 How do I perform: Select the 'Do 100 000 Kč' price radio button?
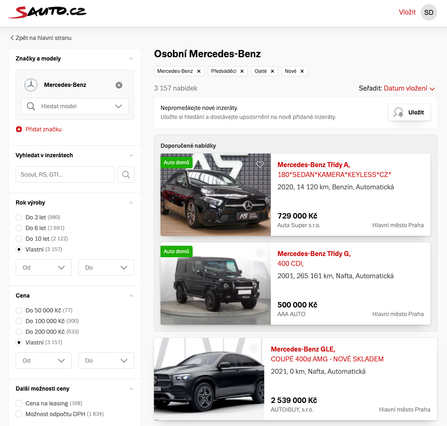[x=19, y=321]
